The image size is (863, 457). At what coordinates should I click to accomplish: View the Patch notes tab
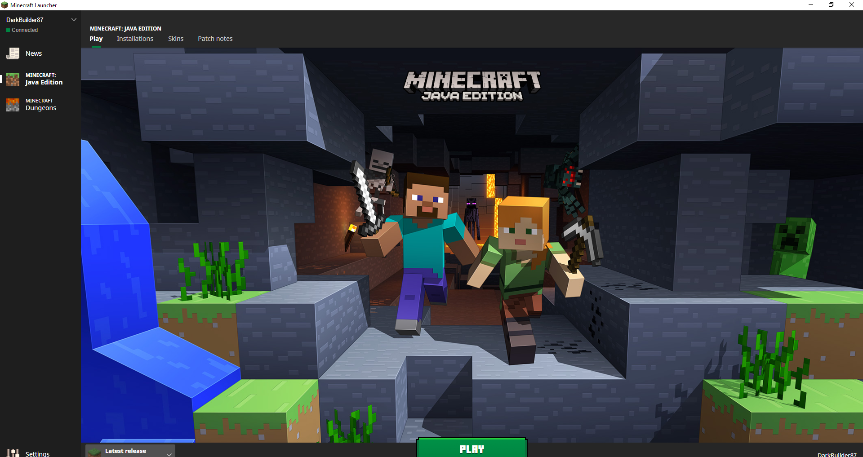point(215,39)
